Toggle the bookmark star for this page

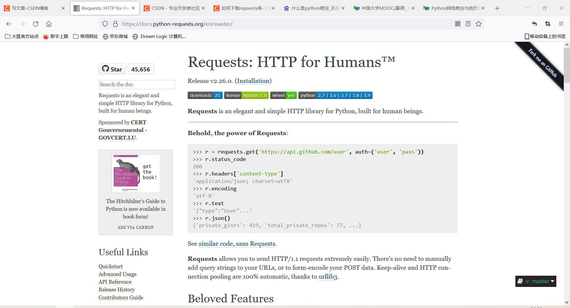(479, 24)
